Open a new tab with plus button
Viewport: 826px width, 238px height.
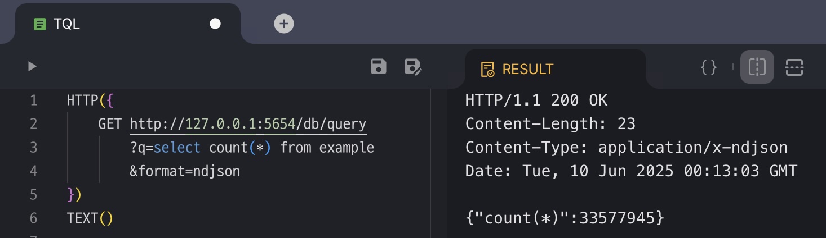pos(284,24)
